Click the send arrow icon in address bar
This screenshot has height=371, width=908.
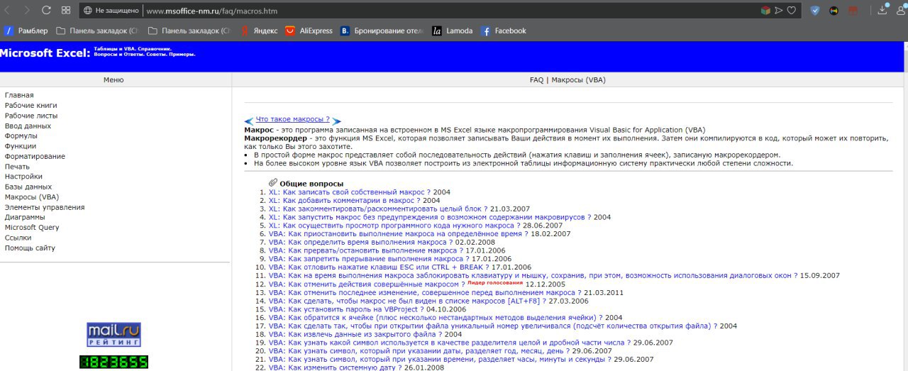pyautogui.click(x=778, y=10)
